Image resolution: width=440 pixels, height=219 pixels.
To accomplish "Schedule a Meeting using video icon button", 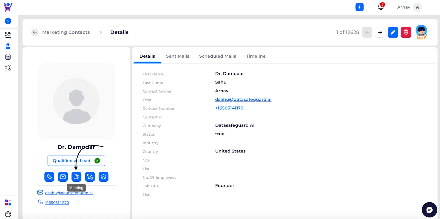I will (76, 177).
